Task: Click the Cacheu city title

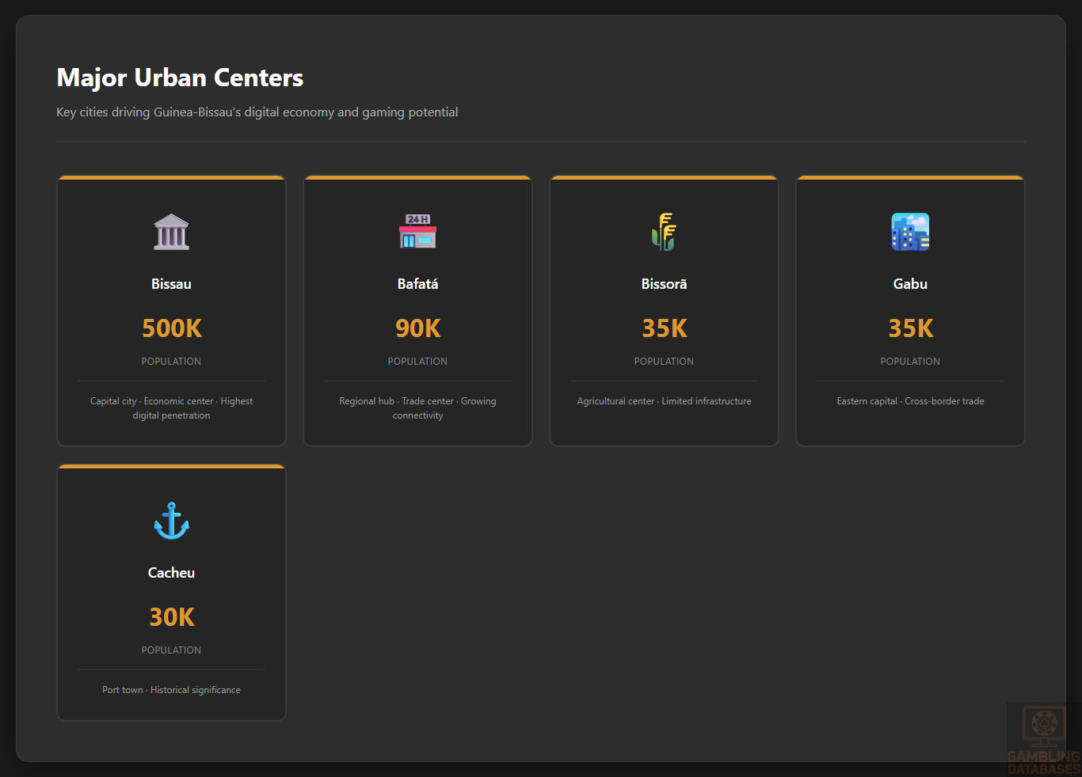Action: click(171, 573)
